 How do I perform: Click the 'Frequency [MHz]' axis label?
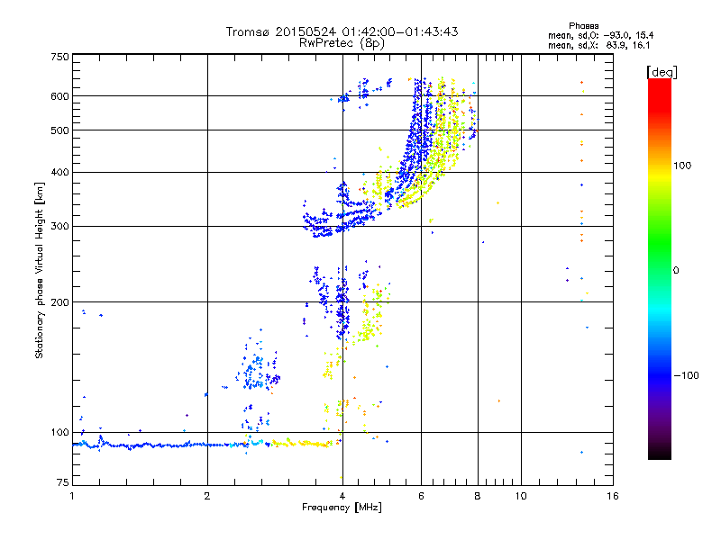pos(342,508)
